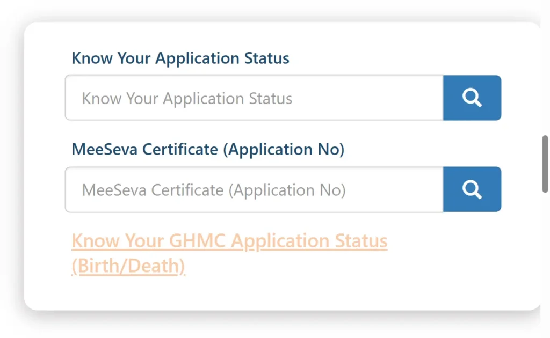Click the magnifier beside MeeSeva Certificate field
This screenshot has width=550, height=338.
point(472,189)
